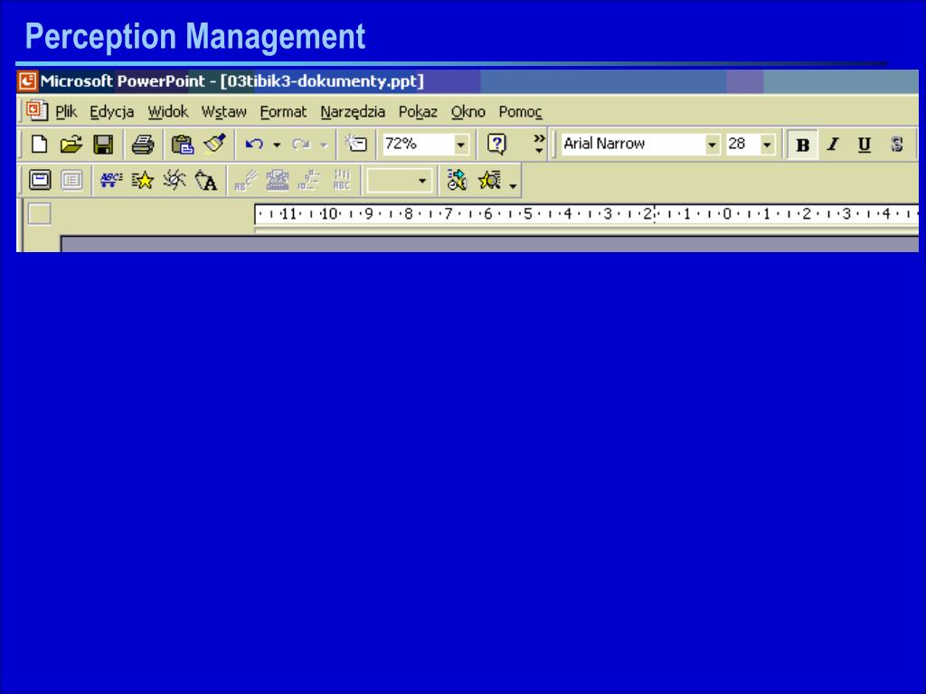The height and width of the screenshot is (694, 926).
Task: Apply Reverse Text Order effect
Action: point(309,180)
